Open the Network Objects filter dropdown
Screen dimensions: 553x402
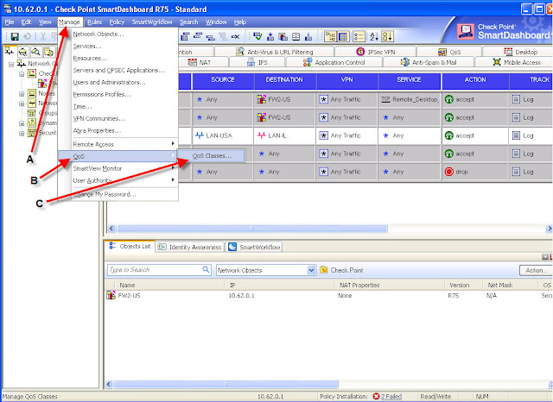tap(311, 270)
